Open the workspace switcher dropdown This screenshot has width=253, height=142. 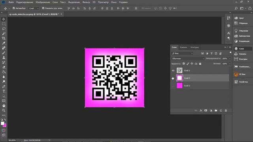click(x=242, y=8)
